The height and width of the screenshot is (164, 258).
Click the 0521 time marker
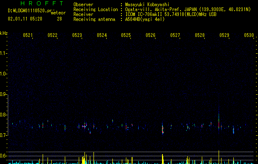tap(27, 35)
